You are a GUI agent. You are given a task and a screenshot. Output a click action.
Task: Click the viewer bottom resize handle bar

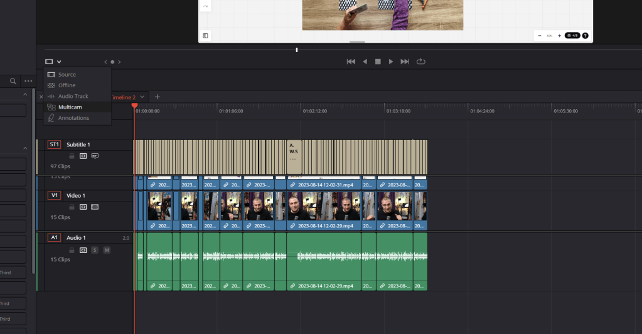[x=357, y=42]
